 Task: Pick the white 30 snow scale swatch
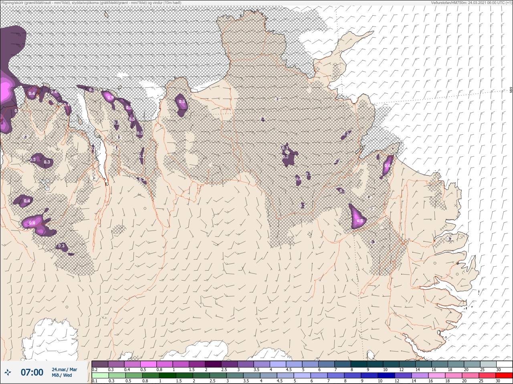[505, 364]
